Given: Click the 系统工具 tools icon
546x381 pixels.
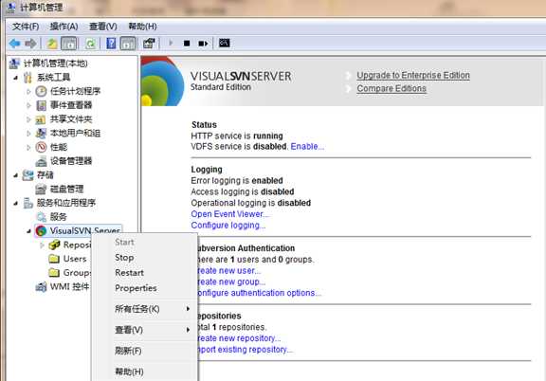Looking at the screenshot, I should pos(27,78).
